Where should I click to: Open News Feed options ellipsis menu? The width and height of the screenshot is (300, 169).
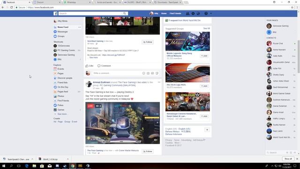pyautogui.click(x=79, y=27)
